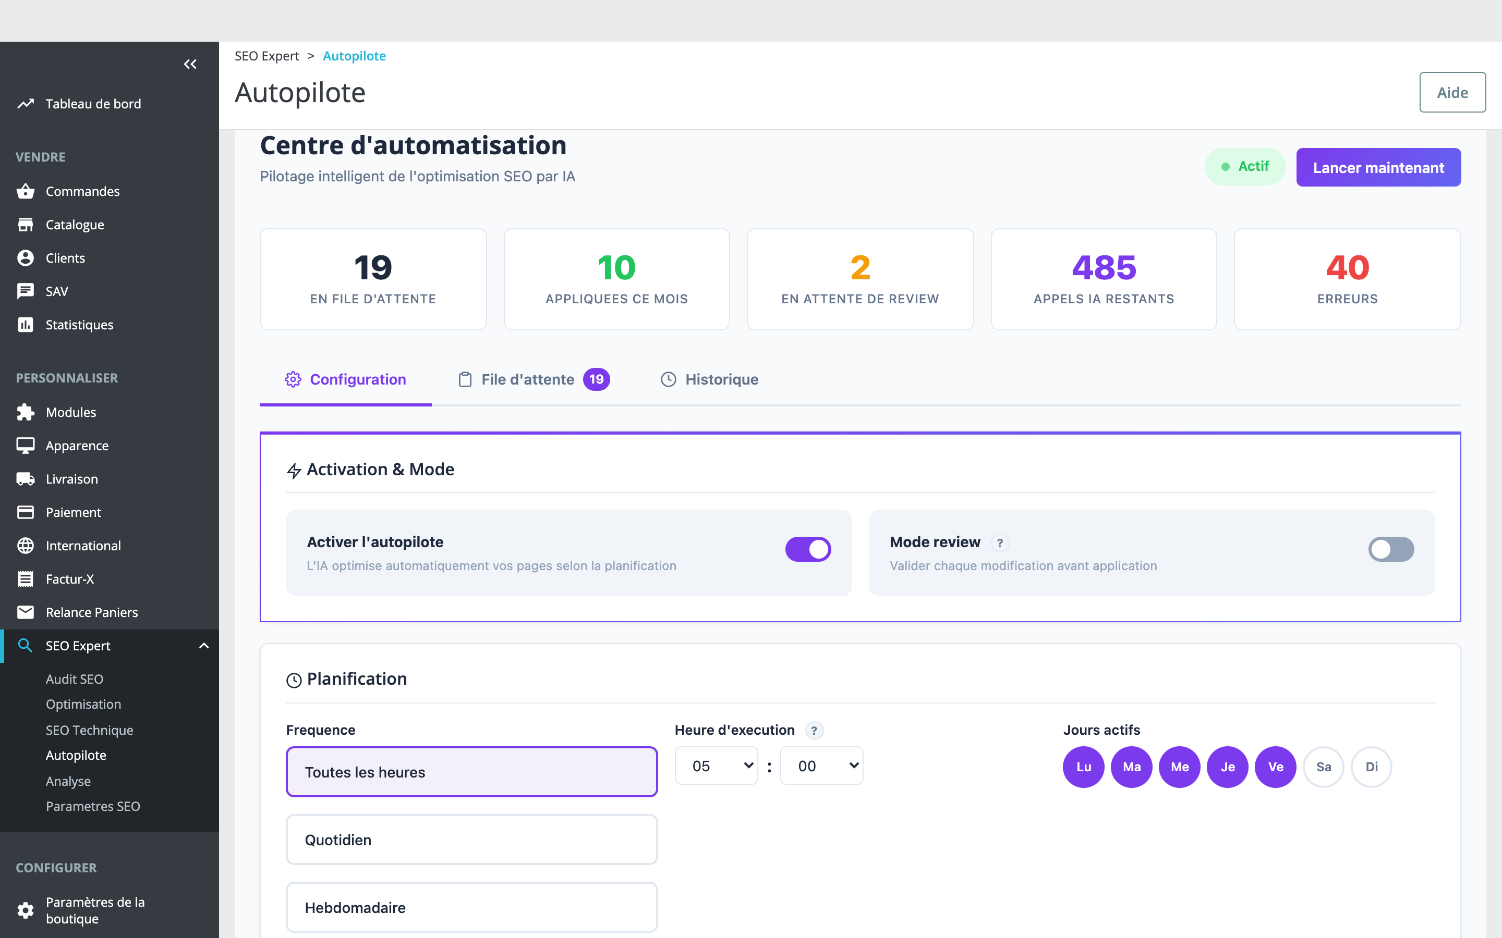Toggle the Lu active day
This screenshot has height=938, width=1502.
(1084, 767)
